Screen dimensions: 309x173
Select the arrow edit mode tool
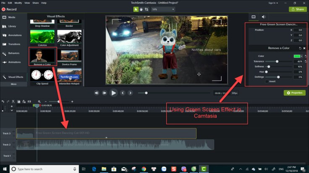click(x=136, y=9)
